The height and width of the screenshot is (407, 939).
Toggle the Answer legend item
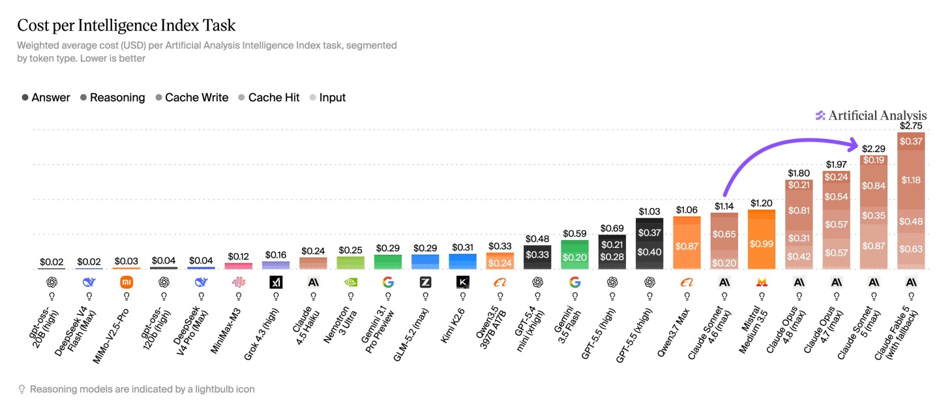tap(45, 97)
